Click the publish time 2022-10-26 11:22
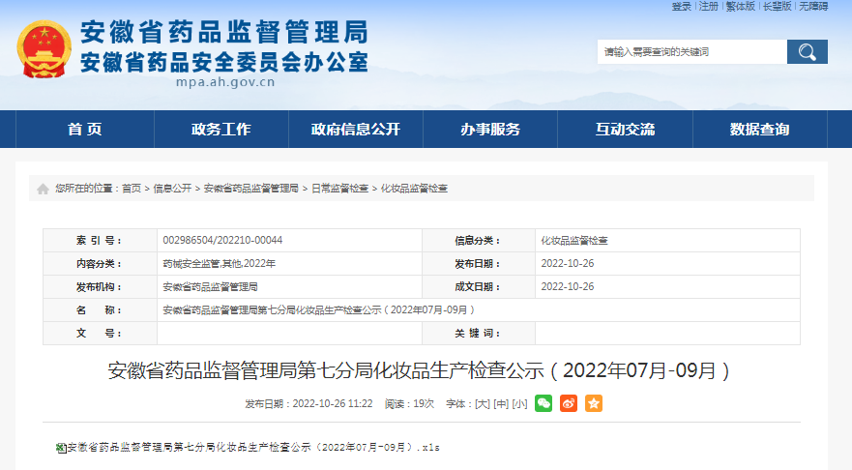 click(333, 403)
